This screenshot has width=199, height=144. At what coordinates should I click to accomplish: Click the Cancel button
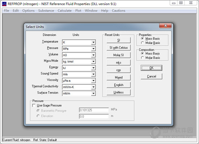click(x=151, y=76)
